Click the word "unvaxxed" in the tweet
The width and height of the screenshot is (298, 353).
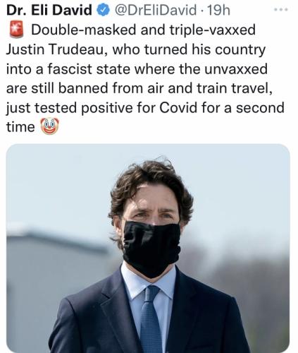click(236, 69)
